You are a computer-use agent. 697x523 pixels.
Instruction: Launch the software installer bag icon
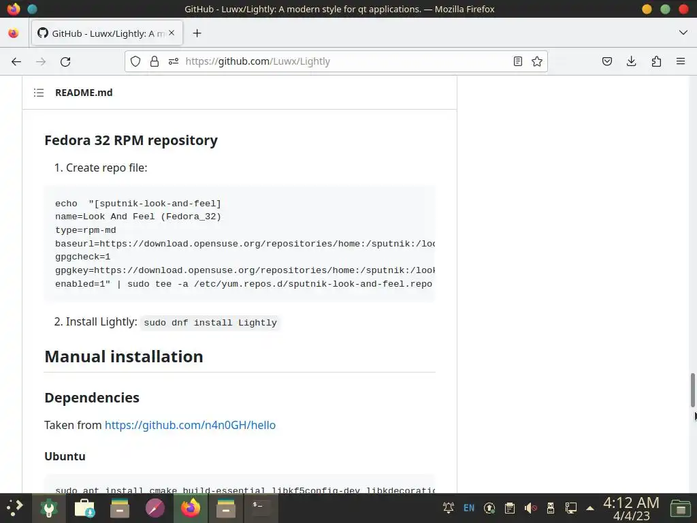(x=84, y=508)
